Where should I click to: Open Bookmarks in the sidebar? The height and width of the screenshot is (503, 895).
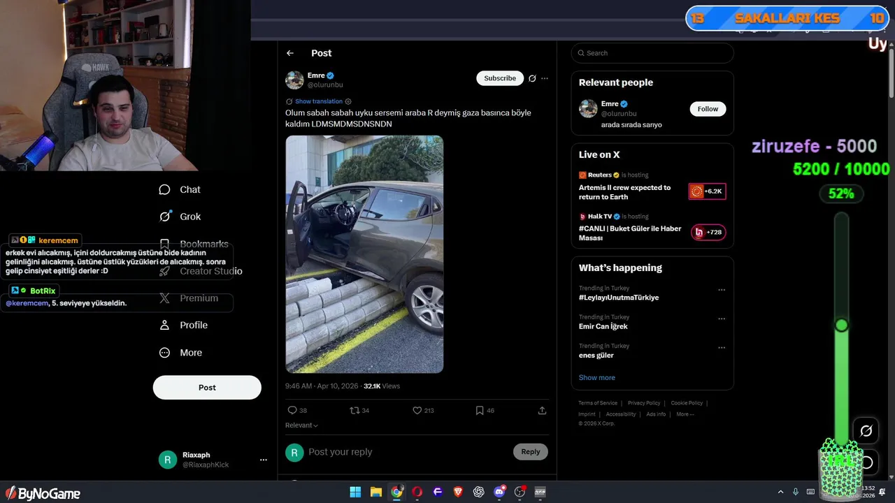coord(194,244)
